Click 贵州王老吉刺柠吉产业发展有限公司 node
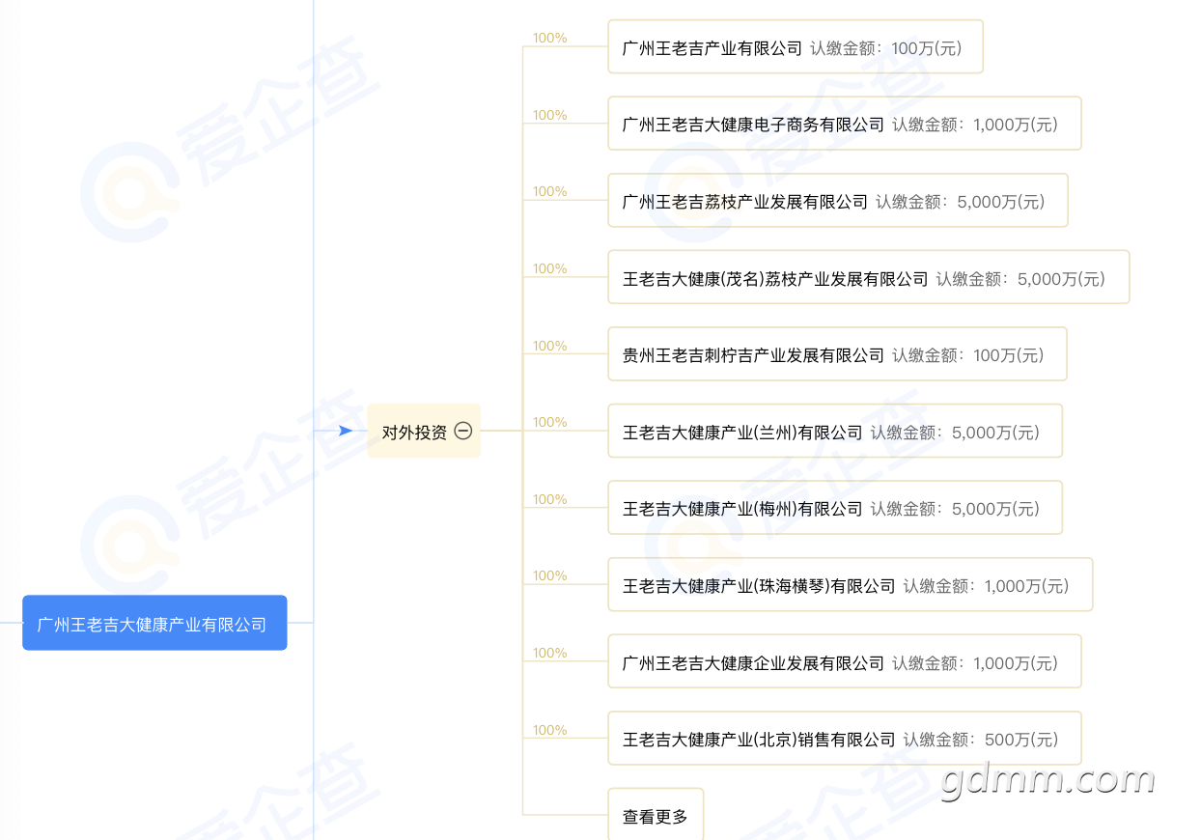 point(753,355)
